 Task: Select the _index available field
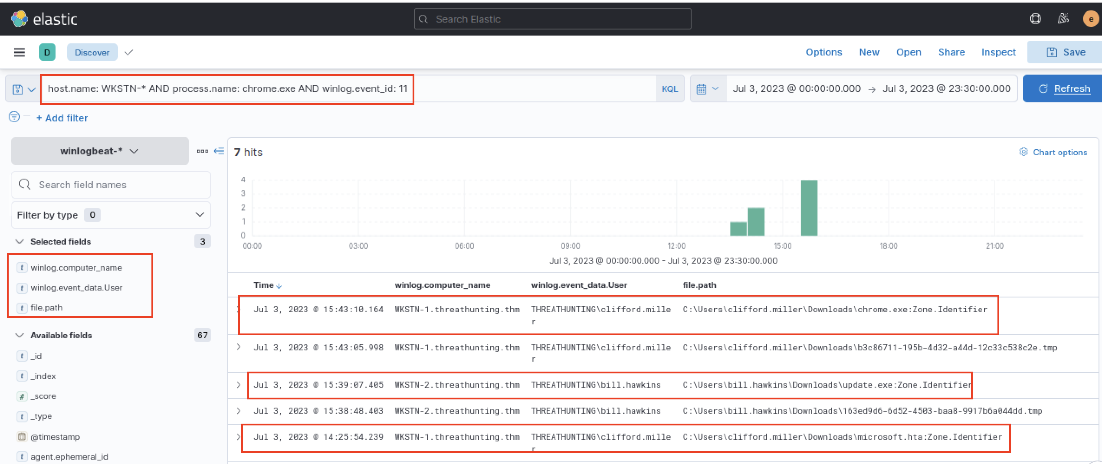pos(43,376)
